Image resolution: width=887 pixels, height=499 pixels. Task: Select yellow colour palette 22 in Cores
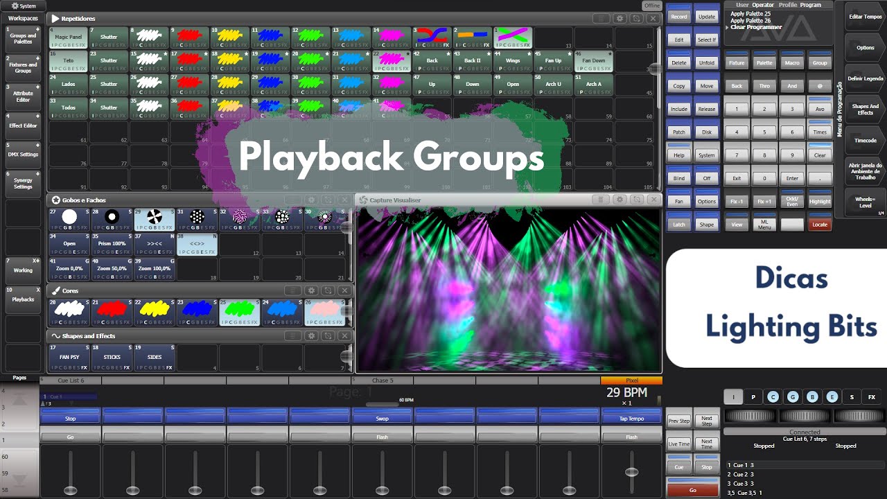click(x=154, y=313)
